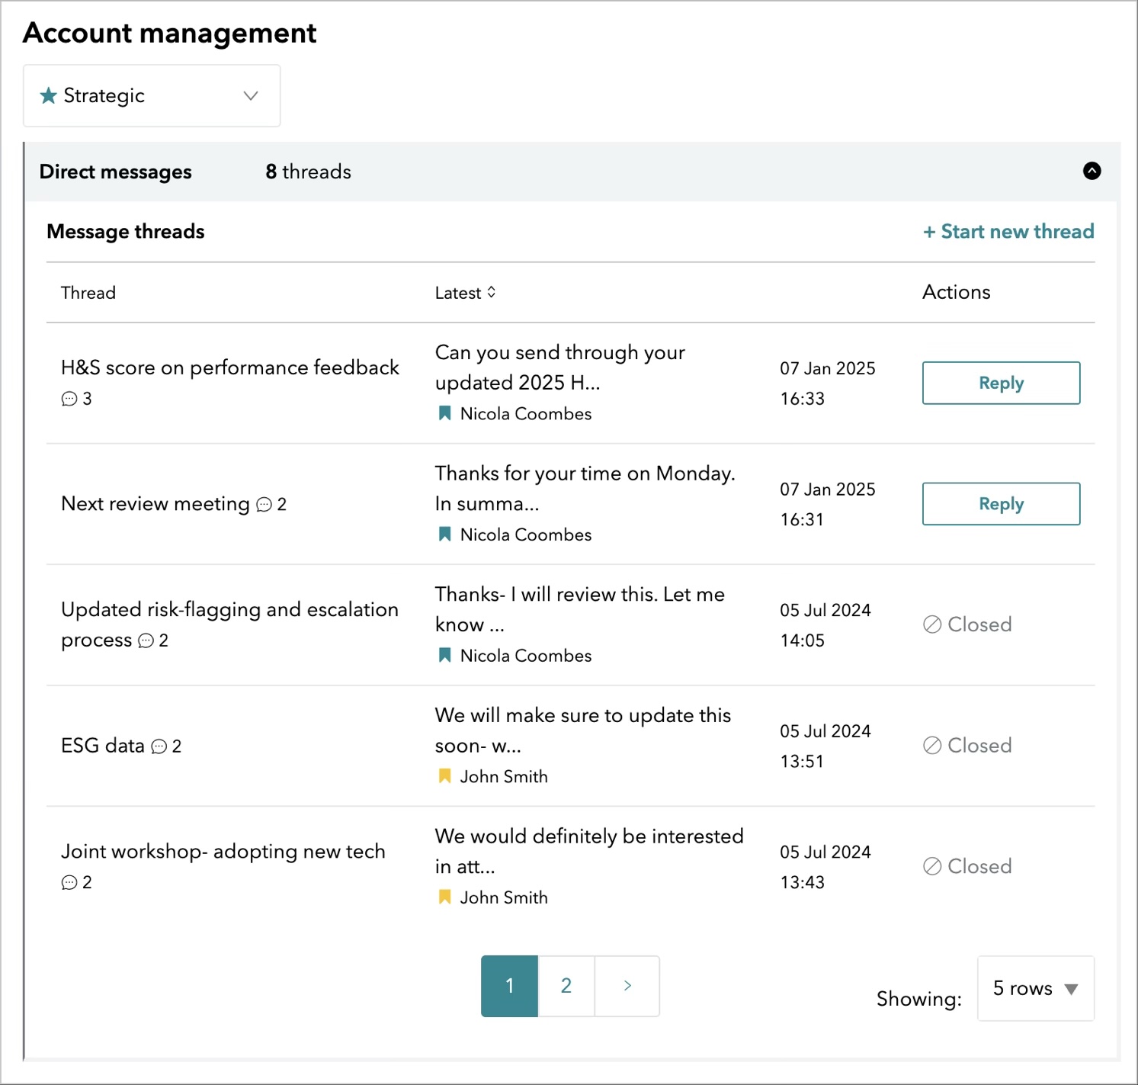
Task: Open the 5 rows showing dropdown
Action: click(x=1036, y=988)
